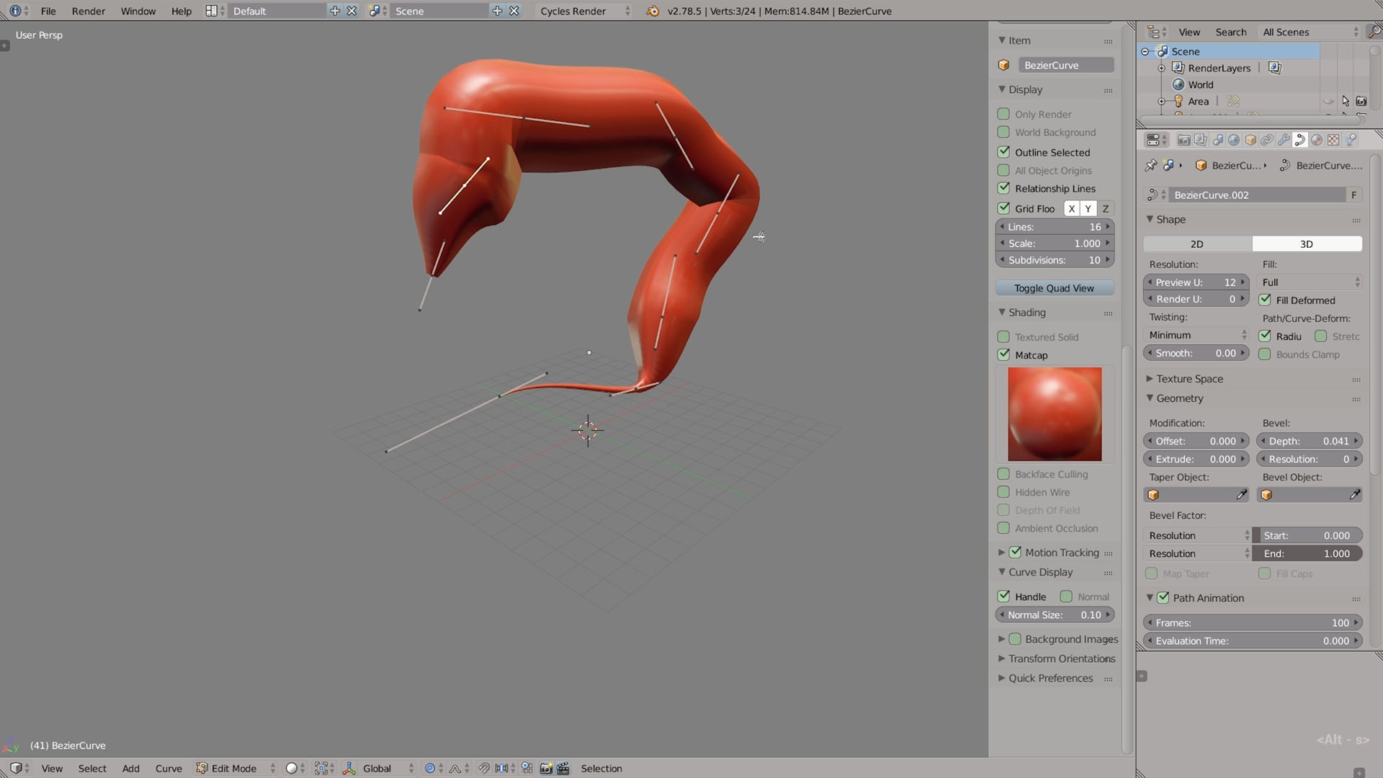
Task: Open the Curve menu in viewport header
Action: 169,769
